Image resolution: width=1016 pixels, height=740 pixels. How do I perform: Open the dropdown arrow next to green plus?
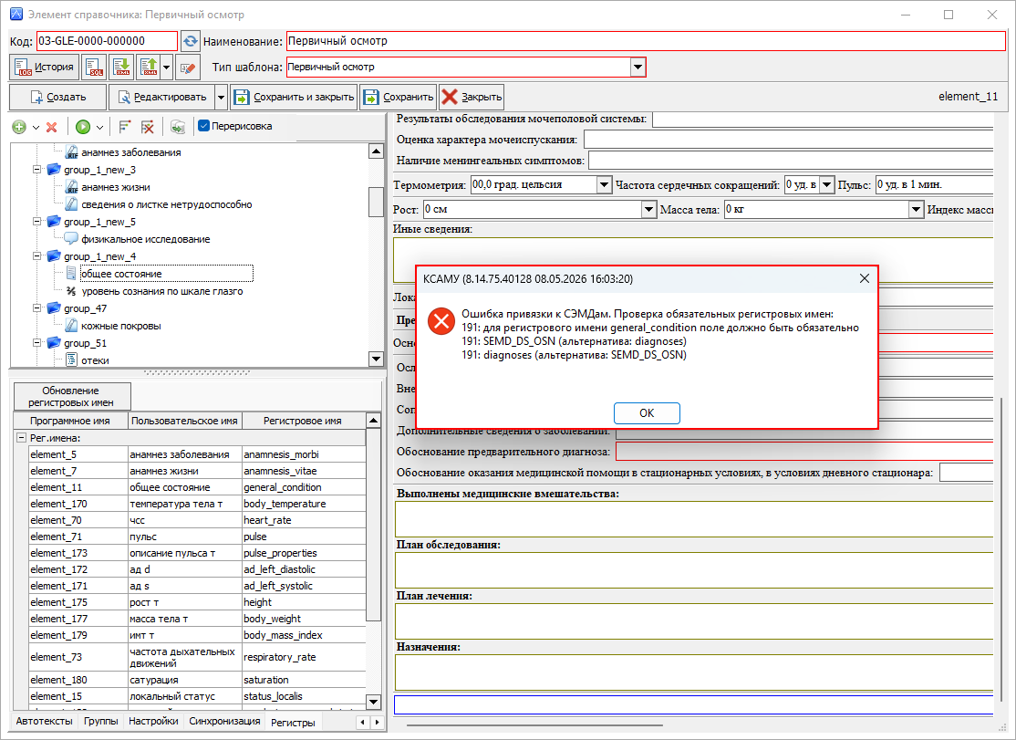point(36,127)
